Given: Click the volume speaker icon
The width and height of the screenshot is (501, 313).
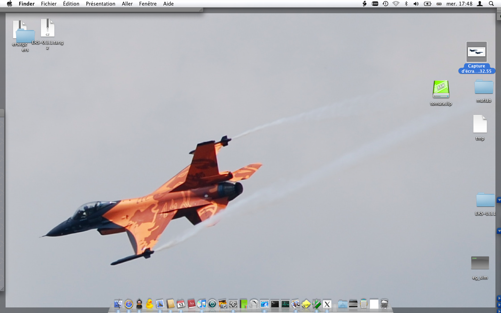Looking at the screenshot, I should (x=416, y=4).
